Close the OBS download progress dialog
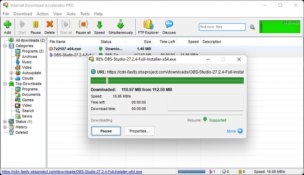The width and height of the screenshot is (304, 175). tap(239, 59)
